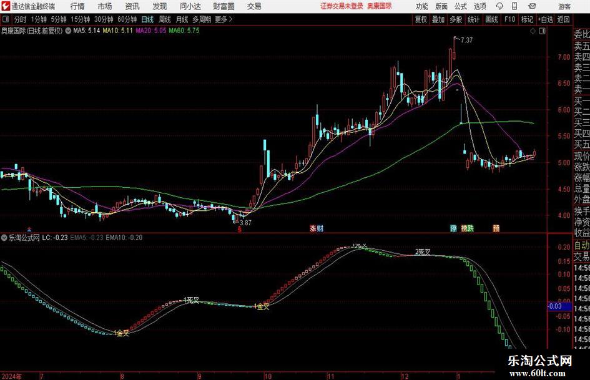Image resolution: width=590 pixels, height=380 pixels.
Task: Select the 日线 daily period tab
Action: (x=147, y=19)
